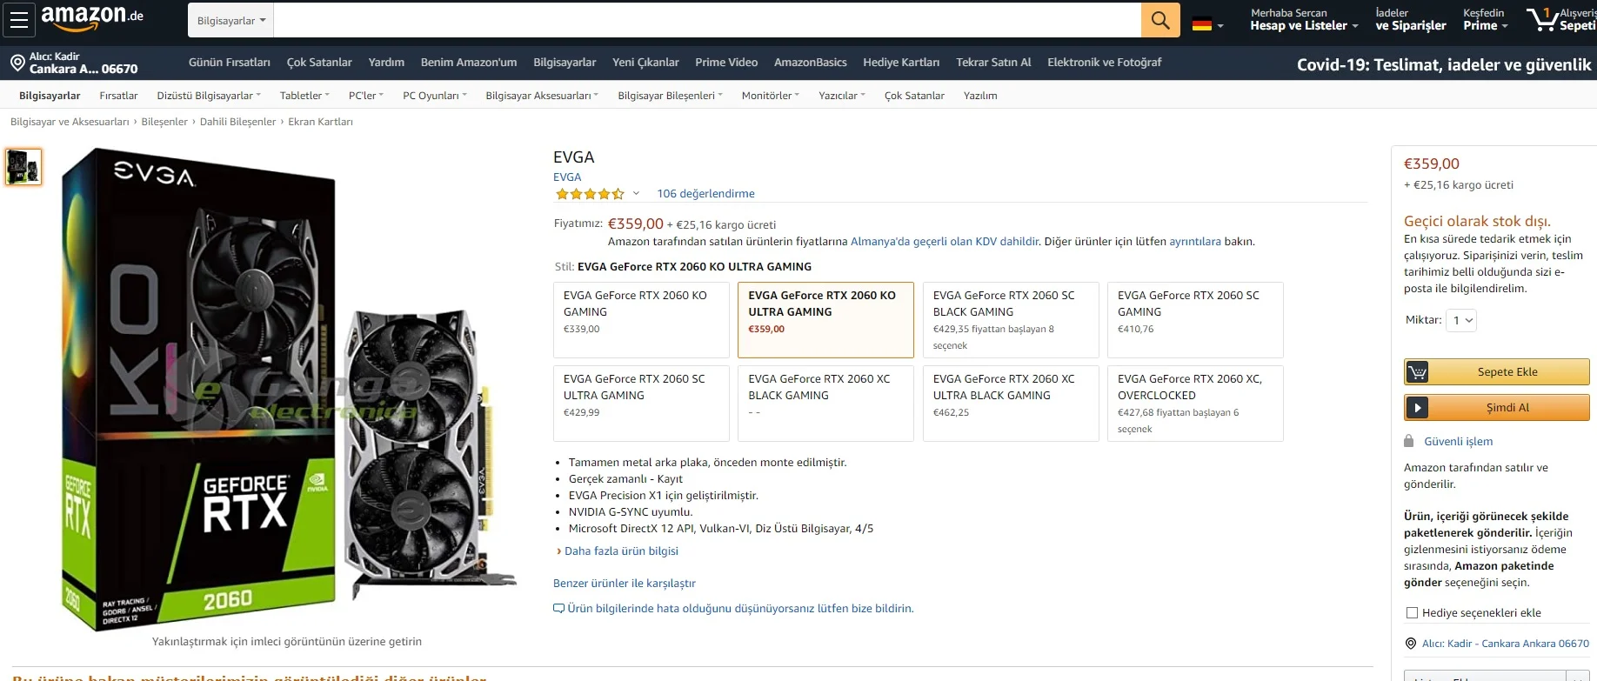Screen dimensions: 1597x681
Task: Open the Miktar quantity dropdown
Action: (x=1461, y=320)
